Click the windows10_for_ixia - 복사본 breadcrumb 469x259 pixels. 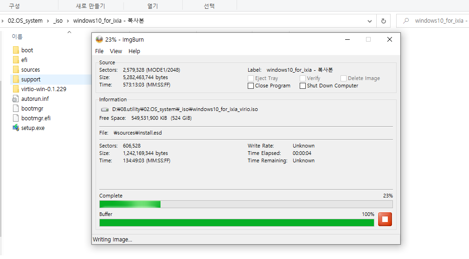coord(109,21)
